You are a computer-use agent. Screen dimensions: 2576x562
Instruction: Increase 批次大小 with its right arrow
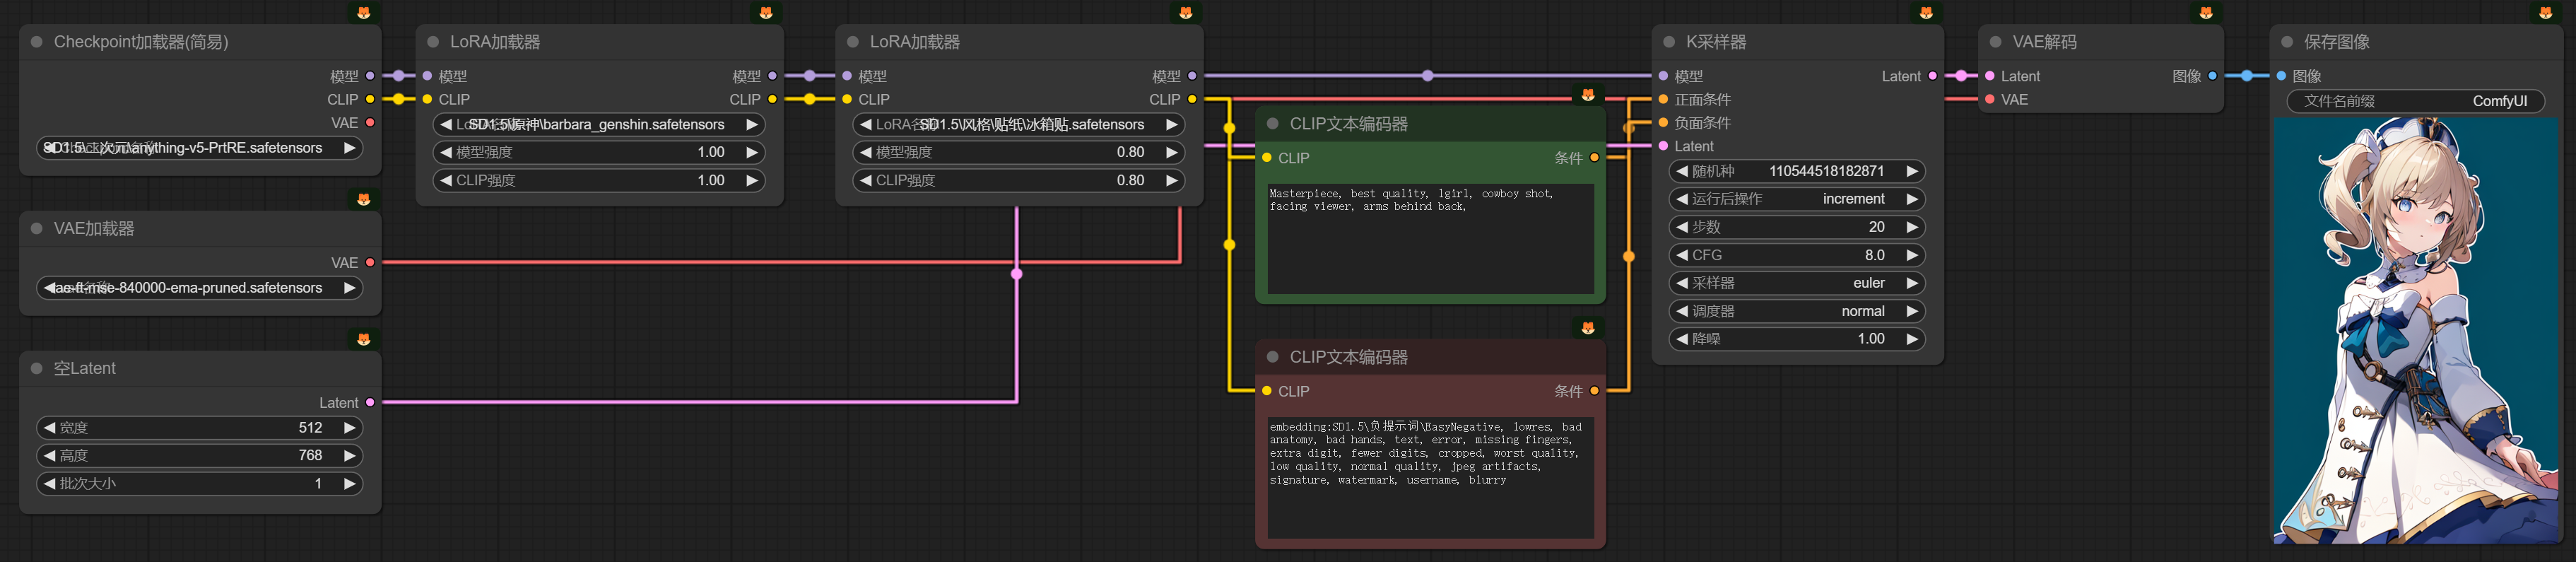tap(349, 484)
